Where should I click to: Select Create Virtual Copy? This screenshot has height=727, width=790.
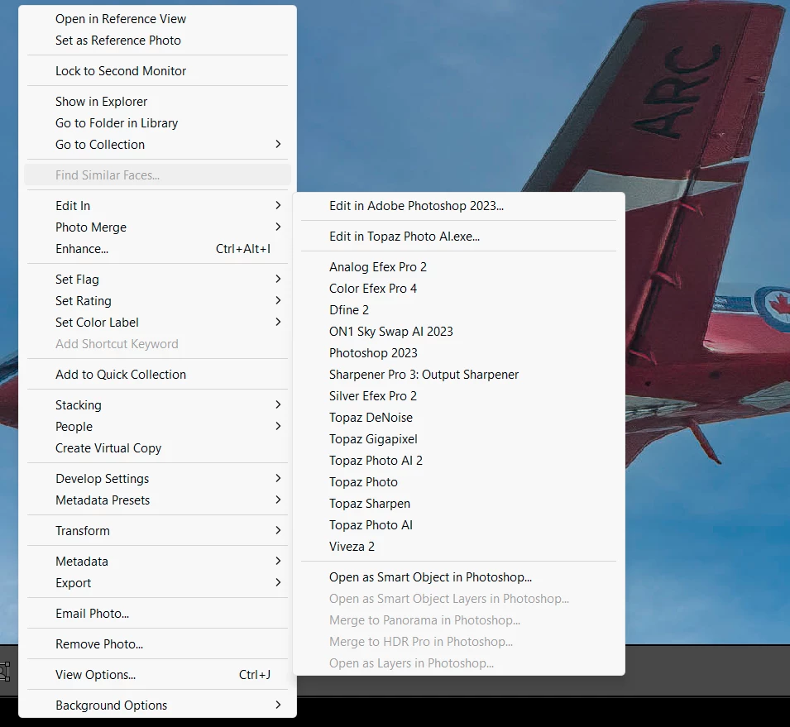coord(157,448)
